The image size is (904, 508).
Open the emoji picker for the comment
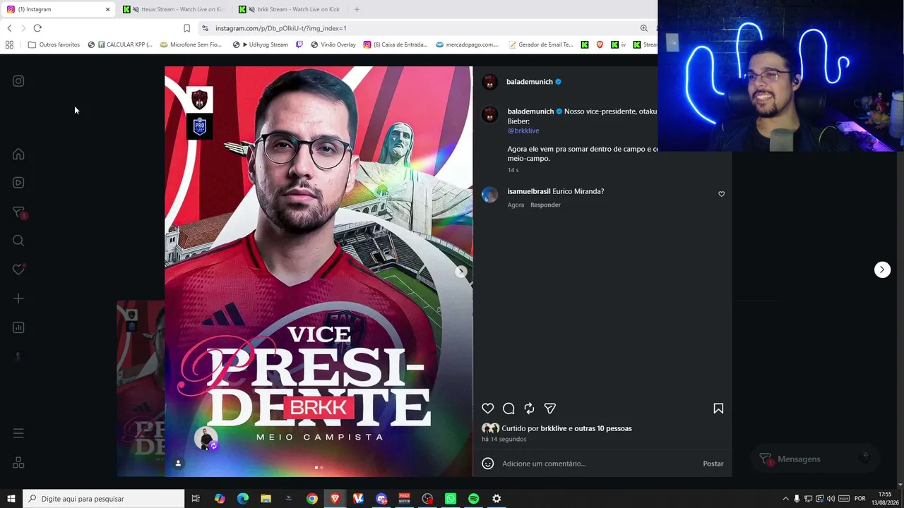(487, 464)
